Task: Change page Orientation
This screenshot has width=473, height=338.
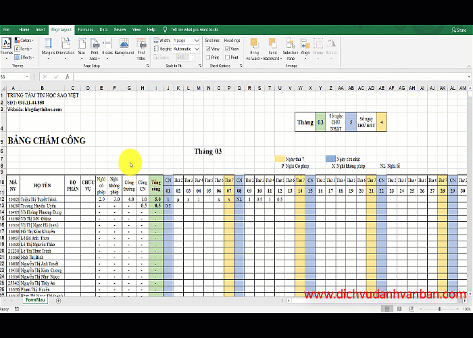Action: (x=65, y=48)
